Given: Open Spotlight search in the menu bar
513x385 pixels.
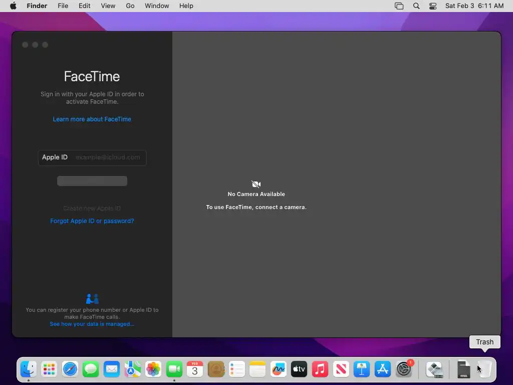Looking at the screenshot, I should pos(416,6).
